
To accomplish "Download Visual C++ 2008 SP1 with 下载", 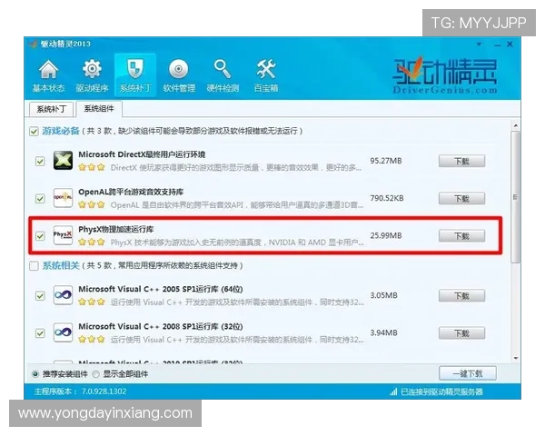I will tap(461, 333).
